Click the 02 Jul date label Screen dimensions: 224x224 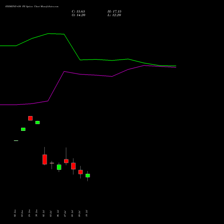[x=43, y=213]
